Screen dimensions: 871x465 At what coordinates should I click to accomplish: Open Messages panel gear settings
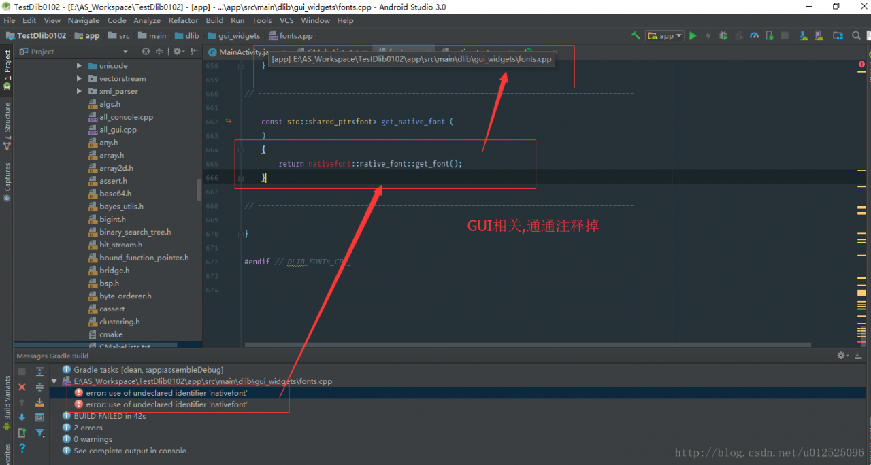(842, 356)
